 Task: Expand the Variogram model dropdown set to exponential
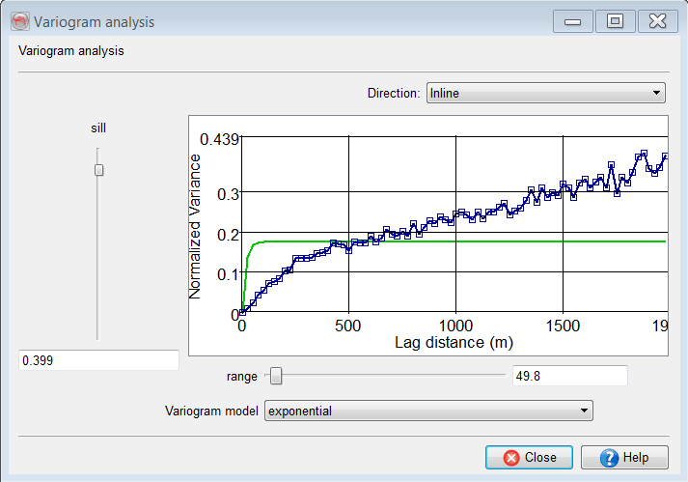[428, 411]
